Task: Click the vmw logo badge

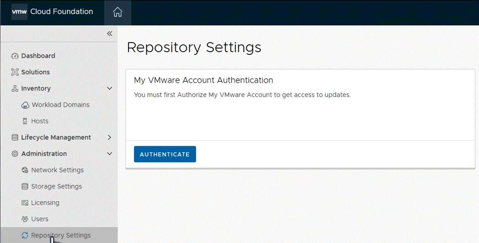Action: pos(19,12)
